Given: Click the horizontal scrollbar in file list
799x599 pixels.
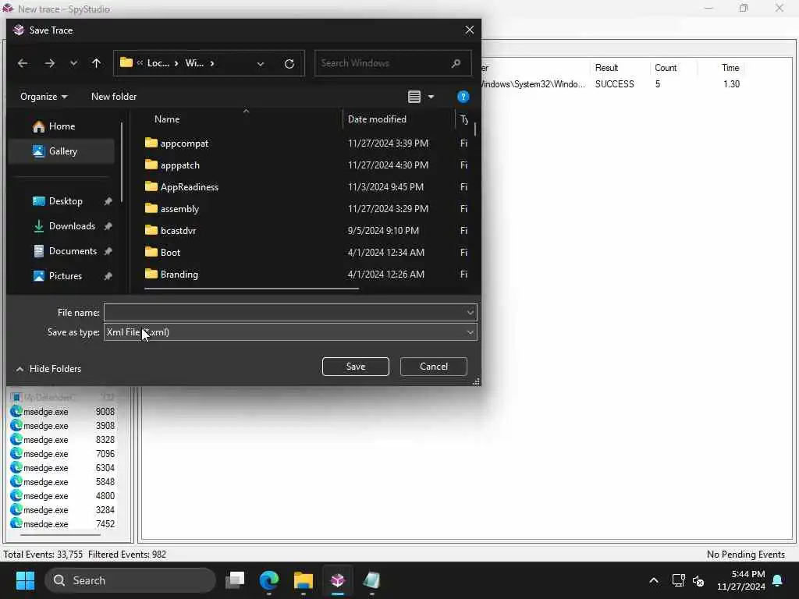Looking at the screenshot, I should coord(252,289).
